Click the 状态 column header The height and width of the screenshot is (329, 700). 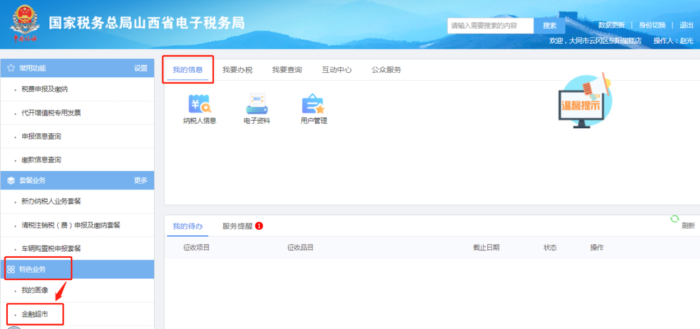(550, 247)
